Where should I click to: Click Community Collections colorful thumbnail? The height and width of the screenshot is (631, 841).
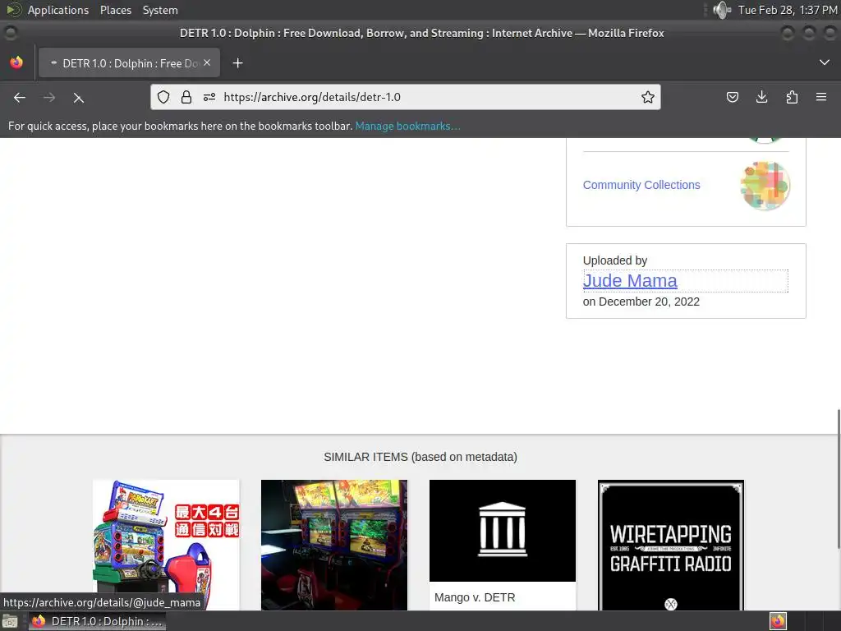point(765,186)
